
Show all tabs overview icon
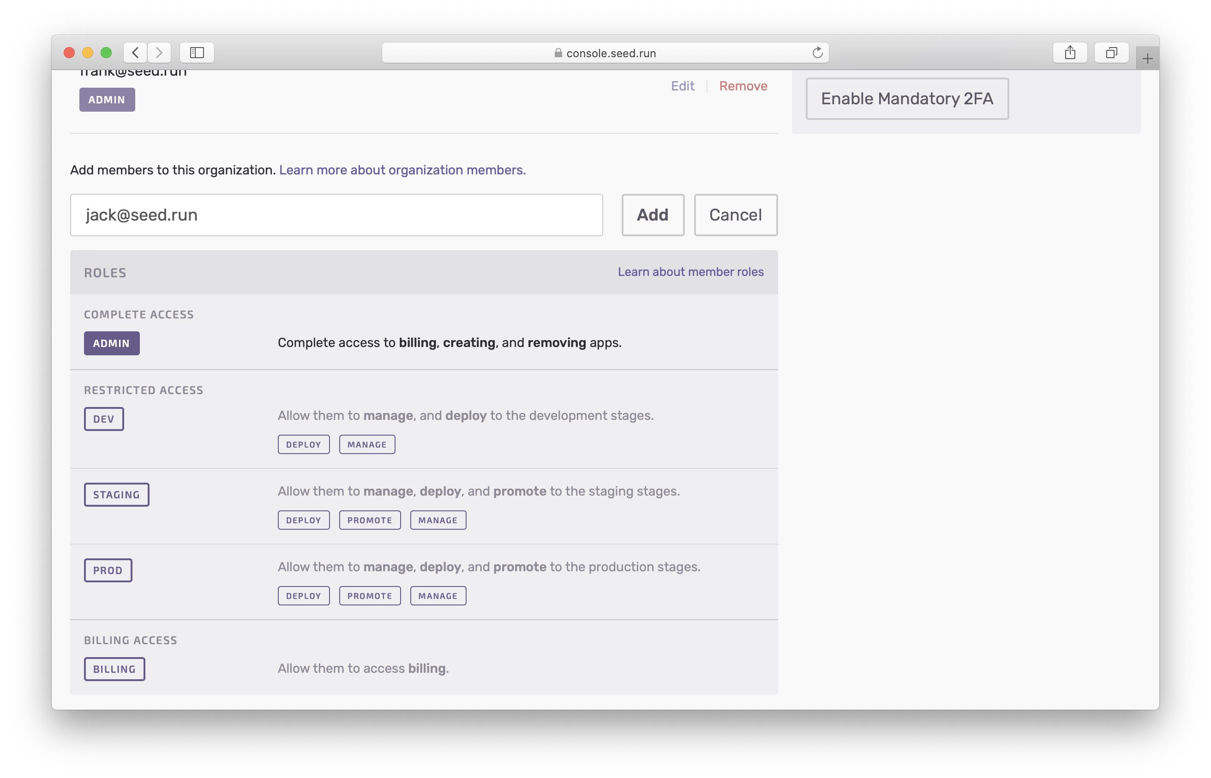pyautogui.click(x=1111, y=53)
